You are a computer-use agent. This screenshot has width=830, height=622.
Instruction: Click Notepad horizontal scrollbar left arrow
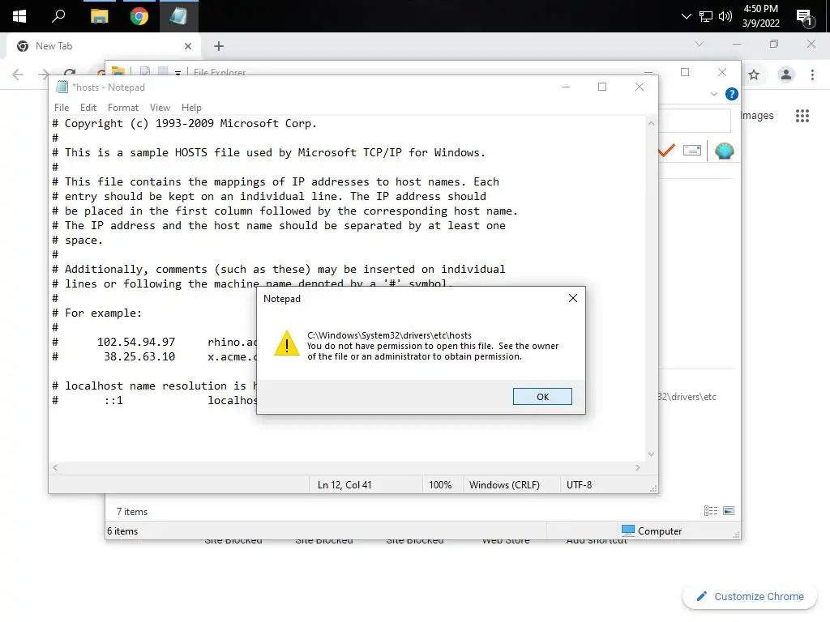(55, 467)
